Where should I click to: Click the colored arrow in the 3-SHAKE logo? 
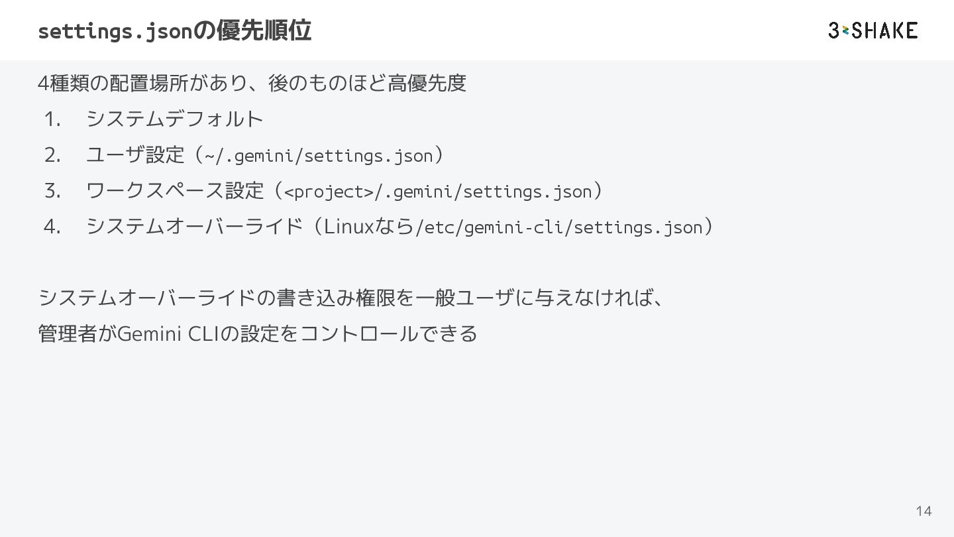click(x=845, y=30)
